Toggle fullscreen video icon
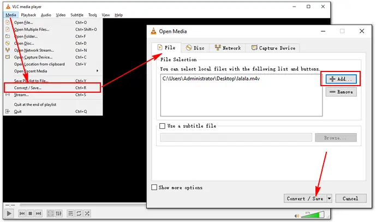 tap(50, 213)
